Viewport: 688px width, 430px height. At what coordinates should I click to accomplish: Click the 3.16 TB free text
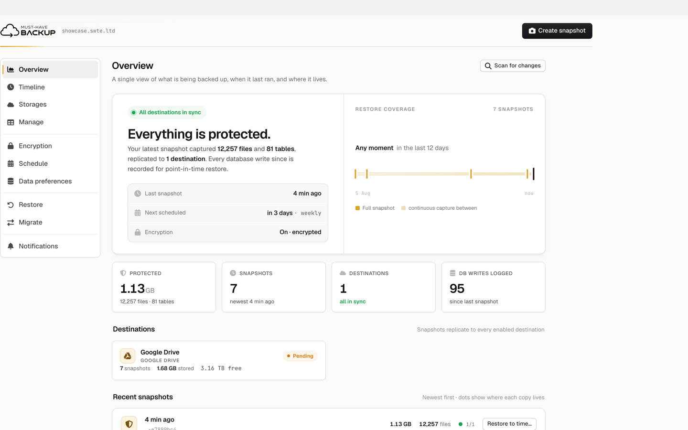pos(221,368)
